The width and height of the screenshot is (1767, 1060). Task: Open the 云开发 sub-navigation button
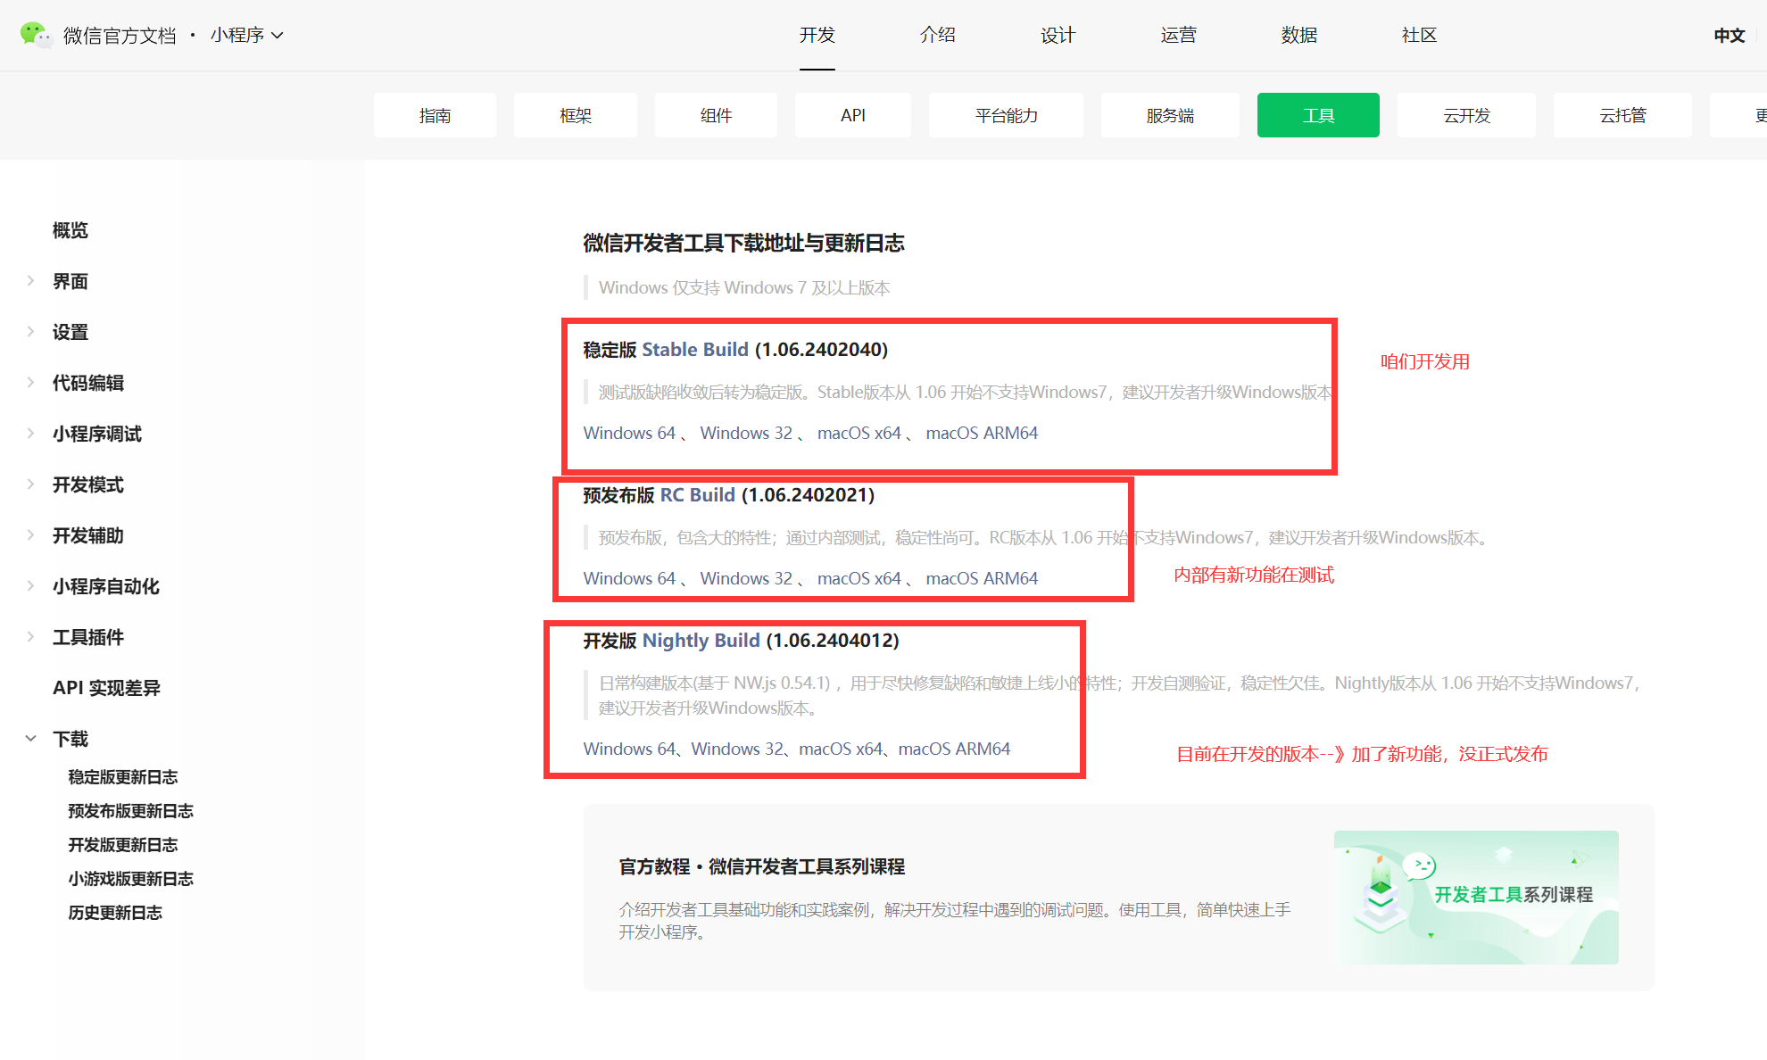pos(1466,115)
